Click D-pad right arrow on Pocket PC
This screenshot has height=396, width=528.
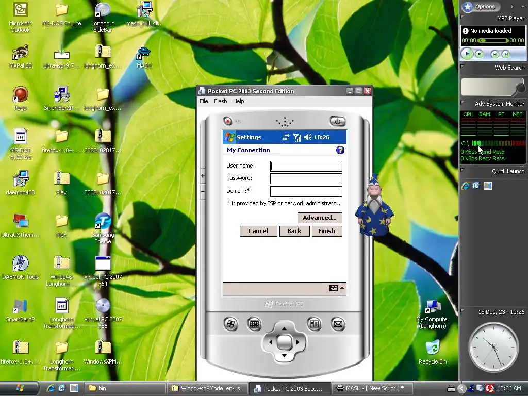tap(298, 342)
